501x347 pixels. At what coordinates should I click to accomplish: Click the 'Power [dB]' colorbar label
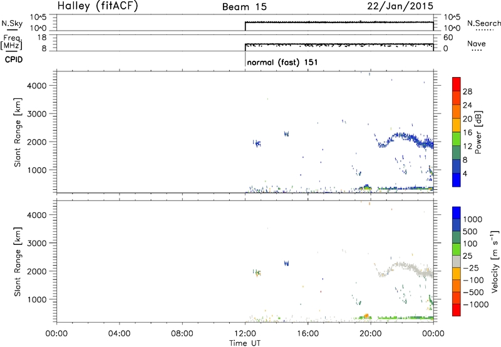478,132
